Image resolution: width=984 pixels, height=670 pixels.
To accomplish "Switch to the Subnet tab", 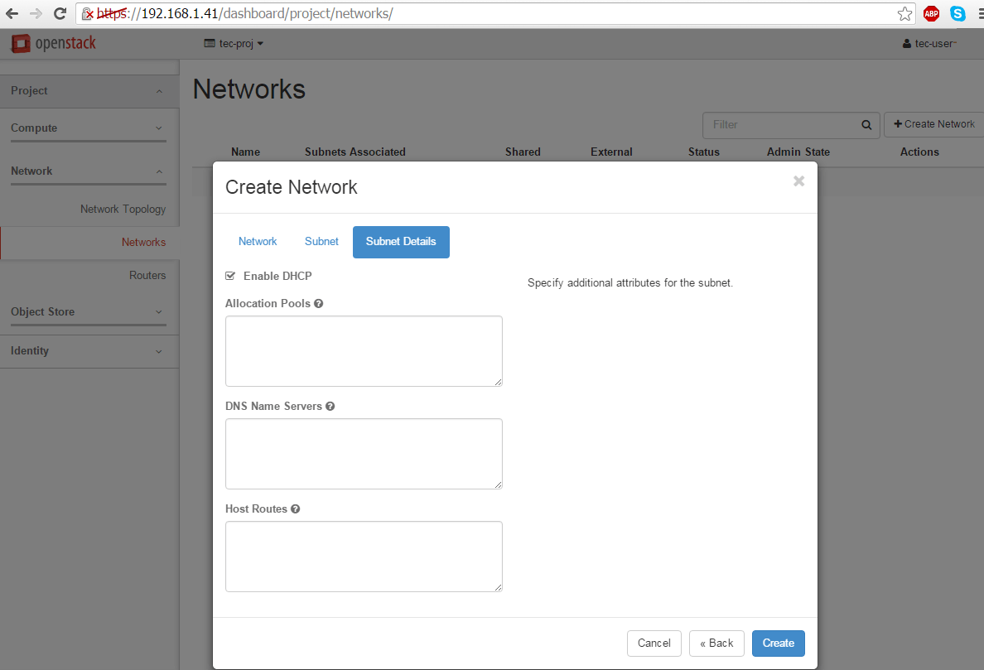I will [x=321, y=242].
